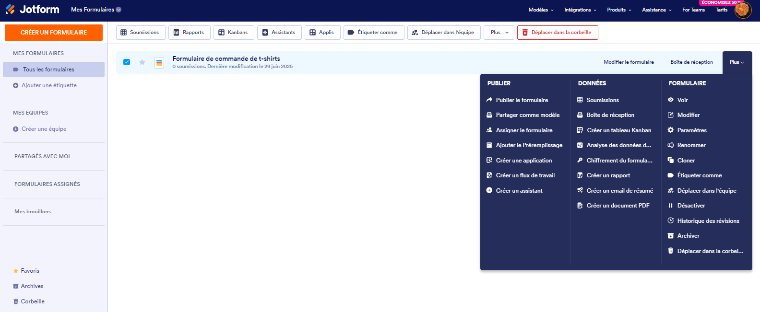
Task: Click the paper plane icon for email de résumé
Action: (x=580, y=191)
